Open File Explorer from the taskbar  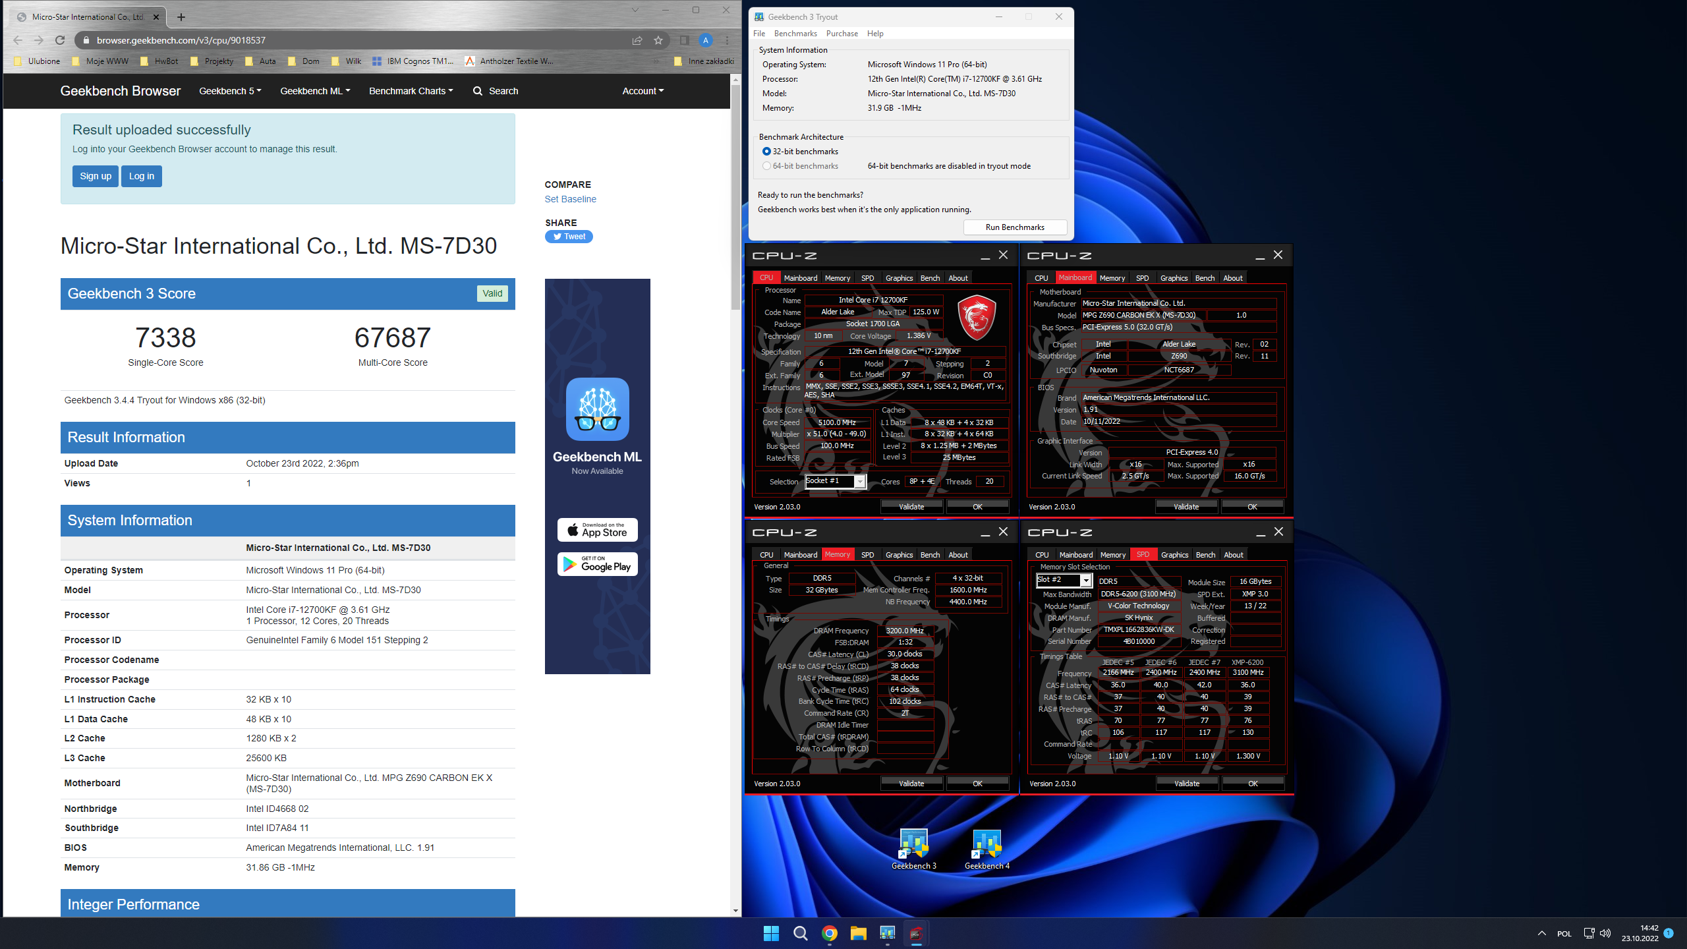click(858, 933)
